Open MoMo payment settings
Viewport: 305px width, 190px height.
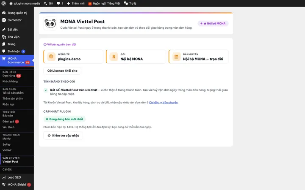pyautogui.click(x=7, y=138)
